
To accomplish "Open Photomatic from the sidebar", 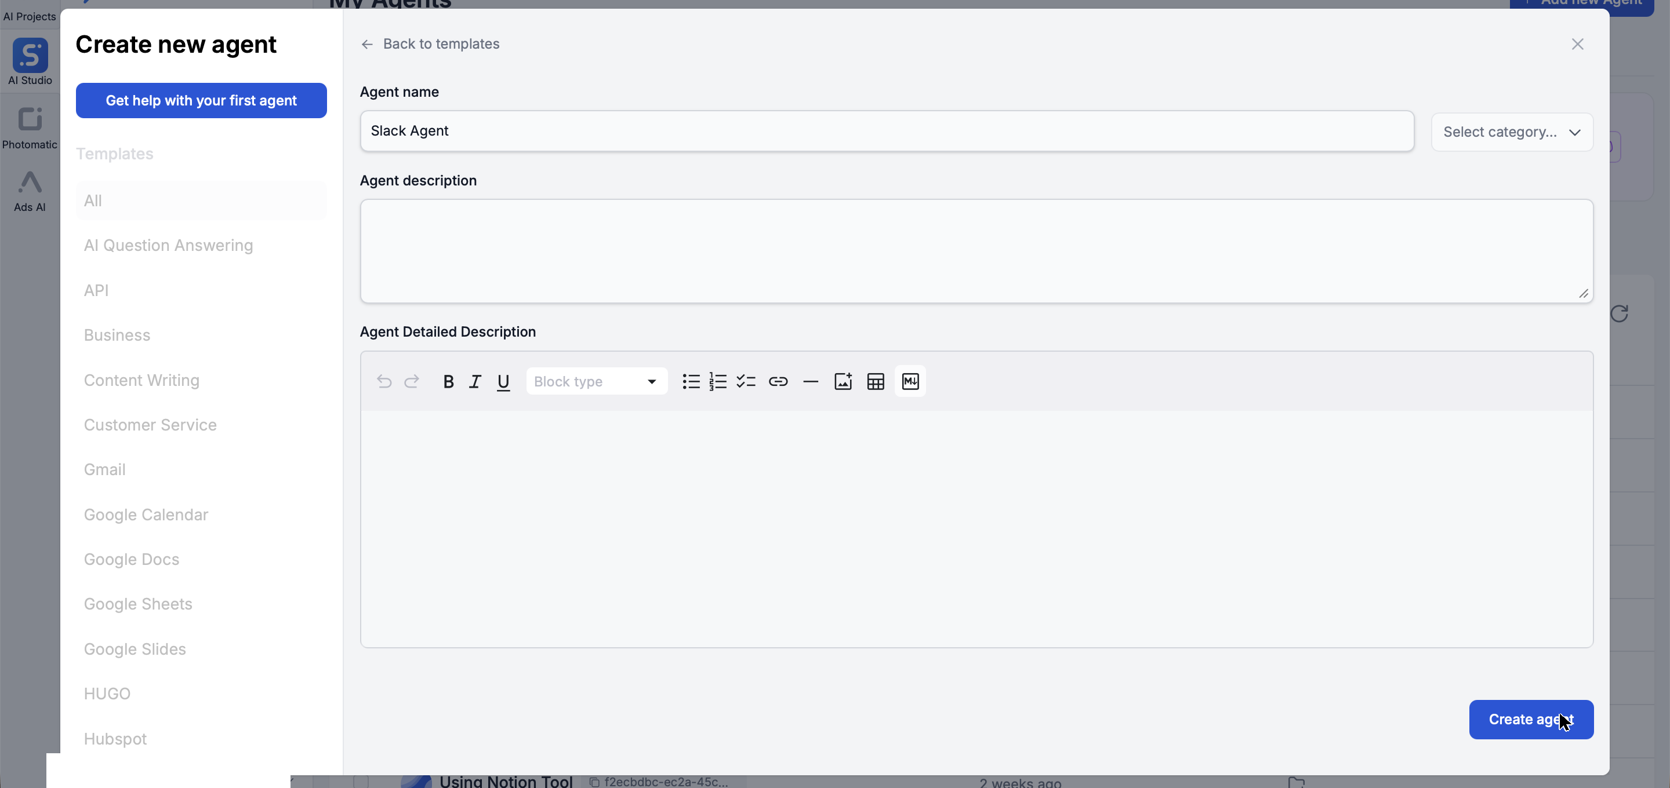I will click(30, 127).
